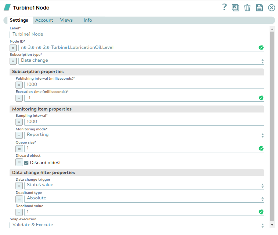Open the Monitoring mode dropdown

point(144,135)
